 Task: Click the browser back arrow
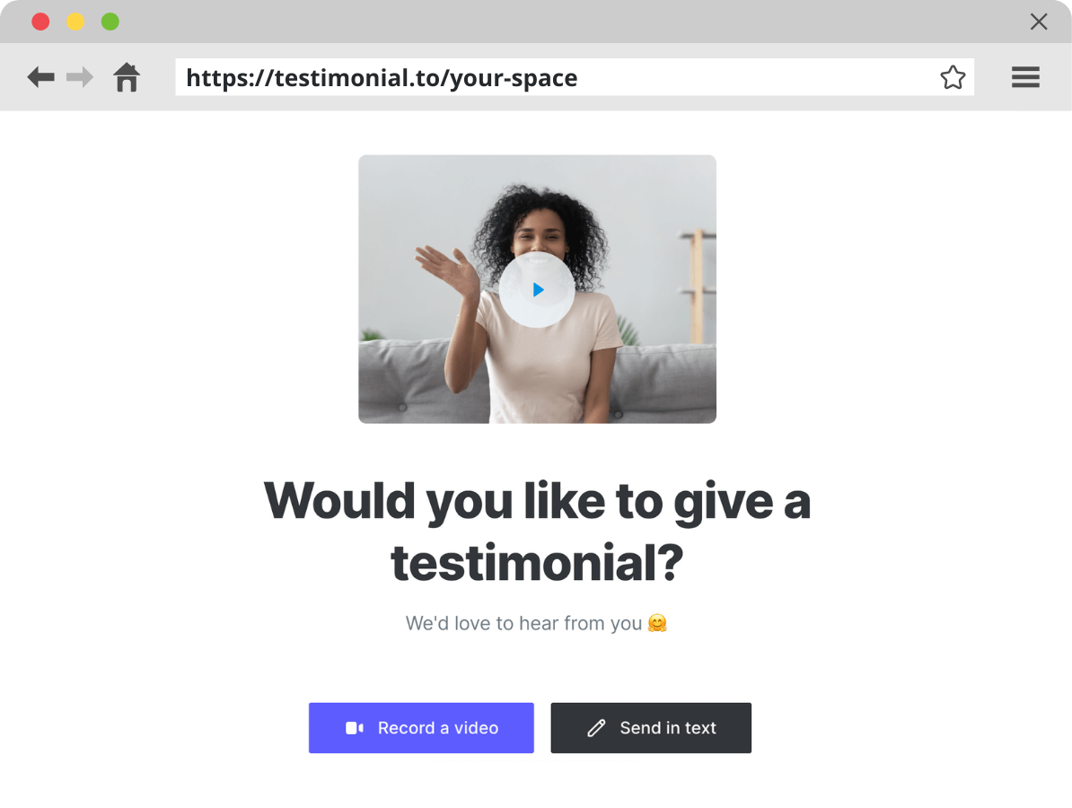40,77
